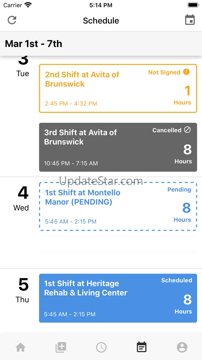Open the calendar picker icon
The image size is (202, 360).
point(190,20)
